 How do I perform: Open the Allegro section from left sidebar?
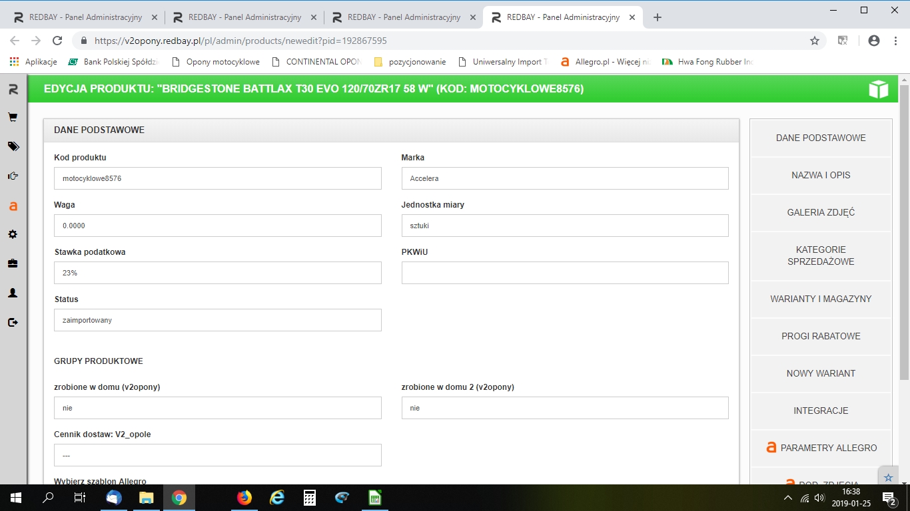(x=13, y=206)
